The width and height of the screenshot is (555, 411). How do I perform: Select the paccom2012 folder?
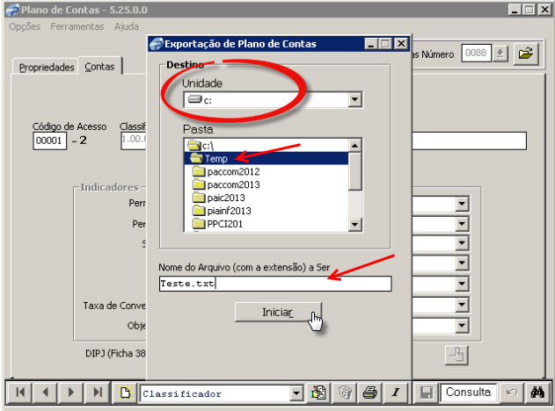click(x=267, y=172)
